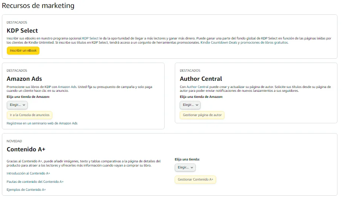Click the Contenido A+ heading
The height and width of the screenshot is (198, 342).
coord(26,149)
